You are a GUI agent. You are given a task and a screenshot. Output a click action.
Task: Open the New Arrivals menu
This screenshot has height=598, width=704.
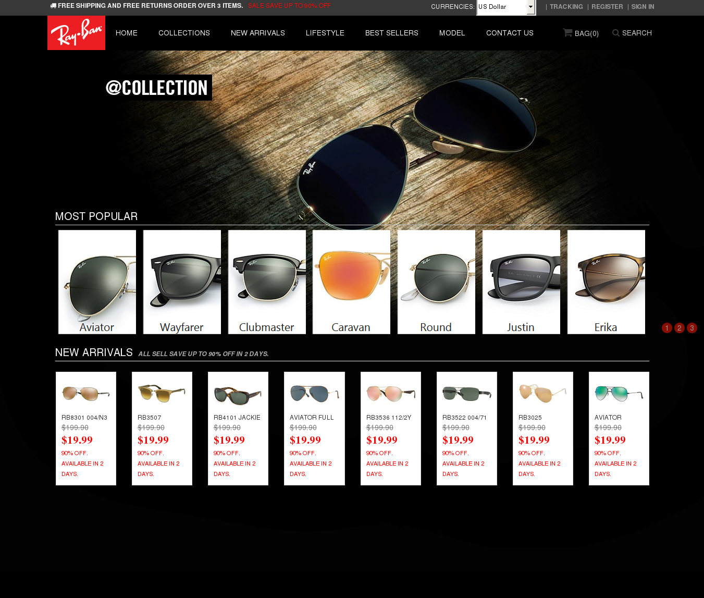point(258,33)
